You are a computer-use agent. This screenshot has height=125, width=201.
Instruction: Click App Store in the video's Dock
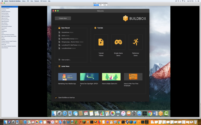coord(139,113)
